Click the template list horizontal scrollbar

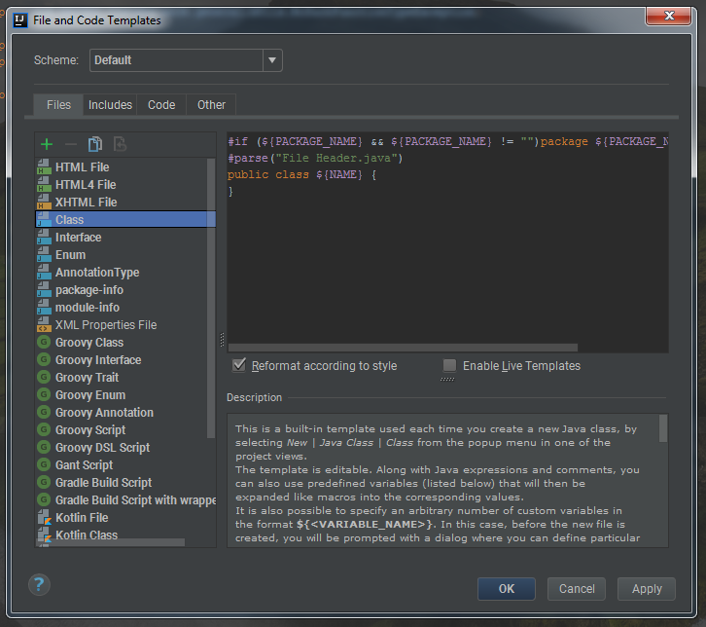(110, 542)
